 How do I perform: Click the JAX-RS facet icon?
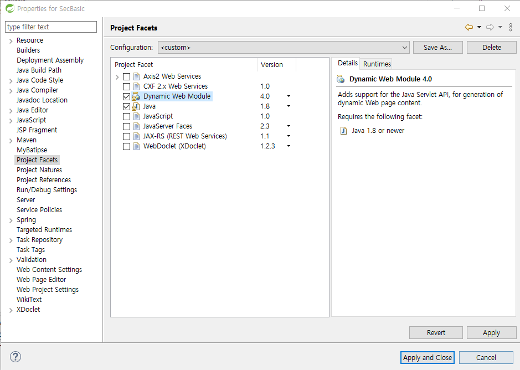(x=136, y=136)
